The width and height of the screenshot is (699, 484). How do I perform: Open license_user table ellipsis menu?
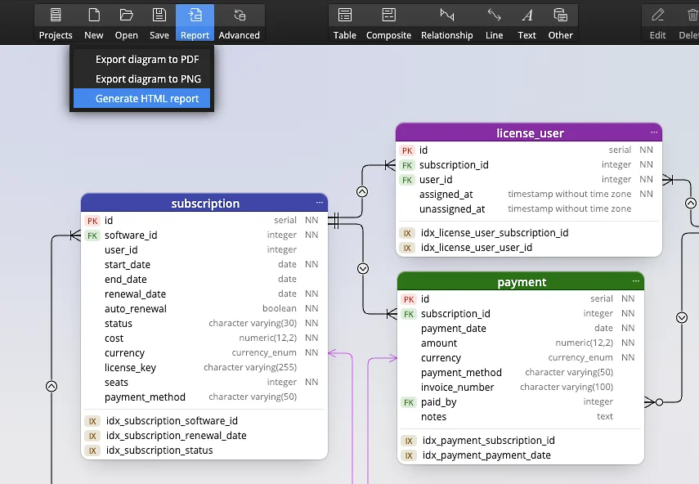pyautogui.click(x=654, y=132)
